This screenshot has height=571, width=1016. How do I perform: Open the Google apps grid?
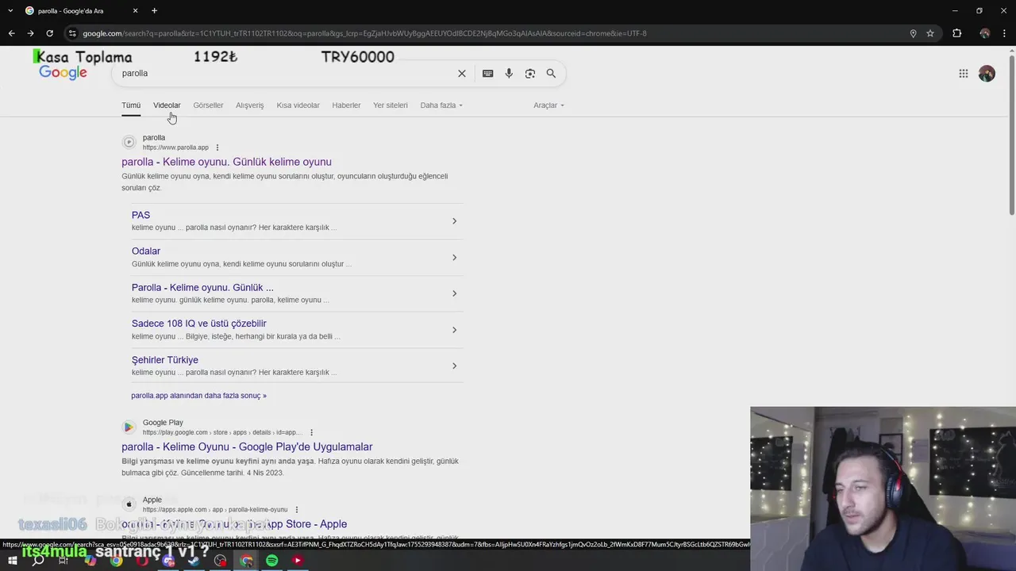[x=964, y=74]
